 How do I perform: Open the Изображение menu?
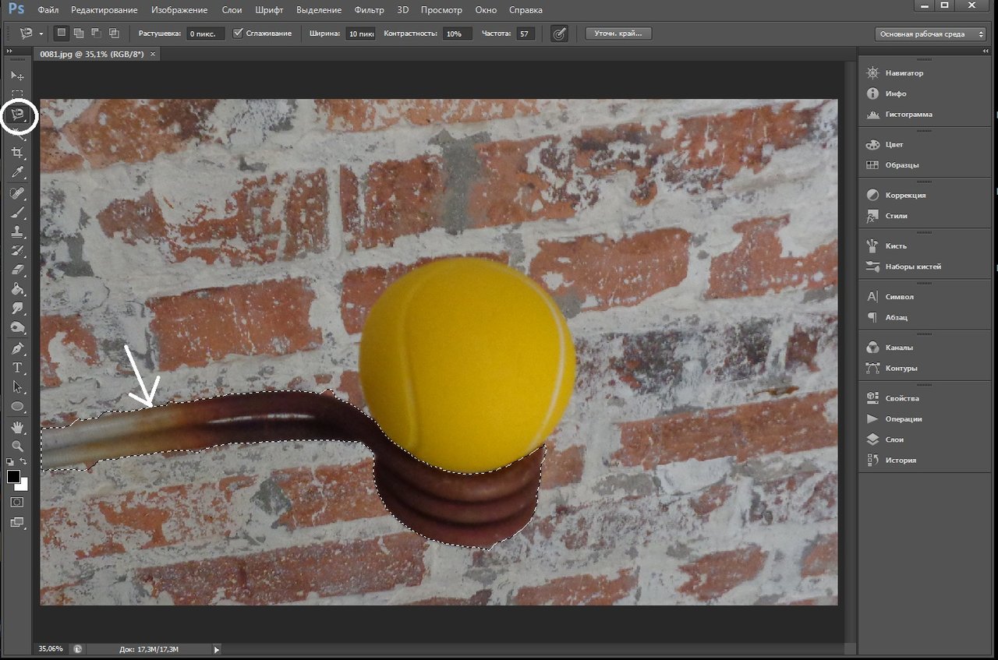click(179, 10)
